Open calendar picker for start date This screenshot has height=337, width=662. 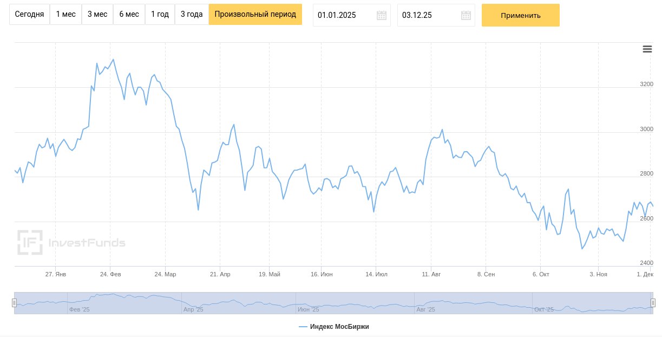382,15
